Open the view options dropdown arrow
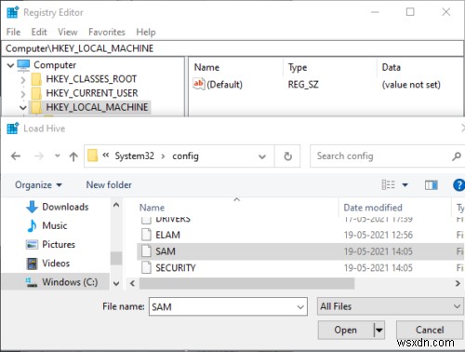The image size is (465, 352). (405, 185)
